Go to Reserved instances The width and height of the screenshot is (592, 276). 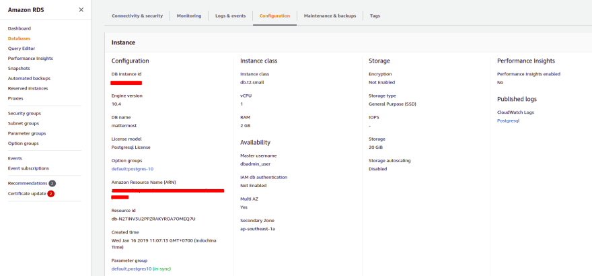[28, 88]
